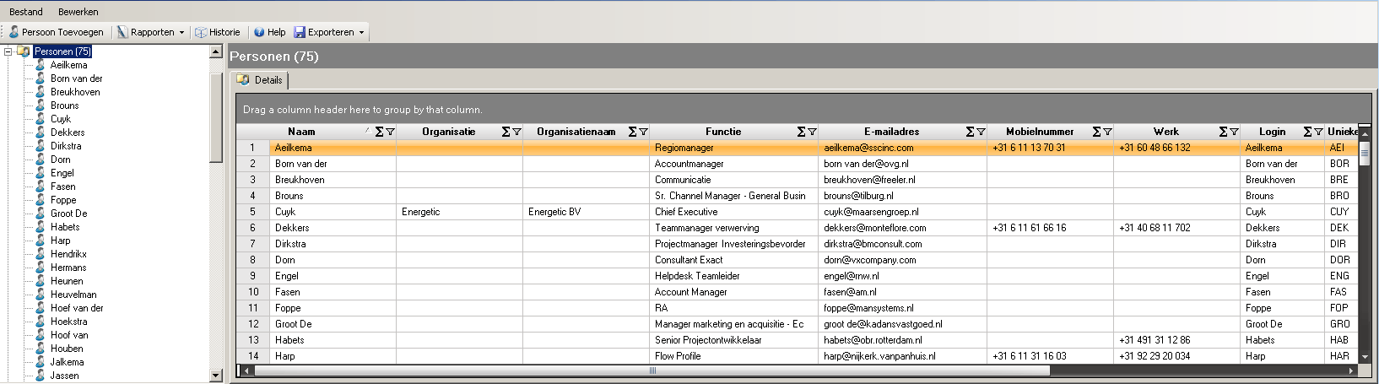Click the sigma icon in Werk header

click(x=1223, y=132)
